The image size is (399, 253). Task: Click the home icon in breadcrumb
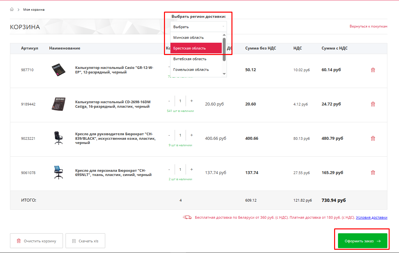[12, 9]
